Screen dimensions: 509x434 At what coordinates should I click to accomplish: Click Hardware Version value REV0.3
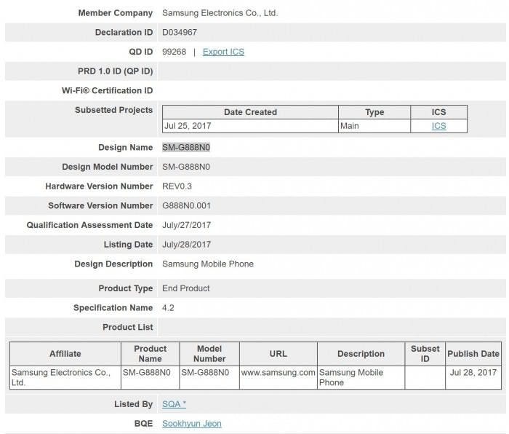click(177, 186)
